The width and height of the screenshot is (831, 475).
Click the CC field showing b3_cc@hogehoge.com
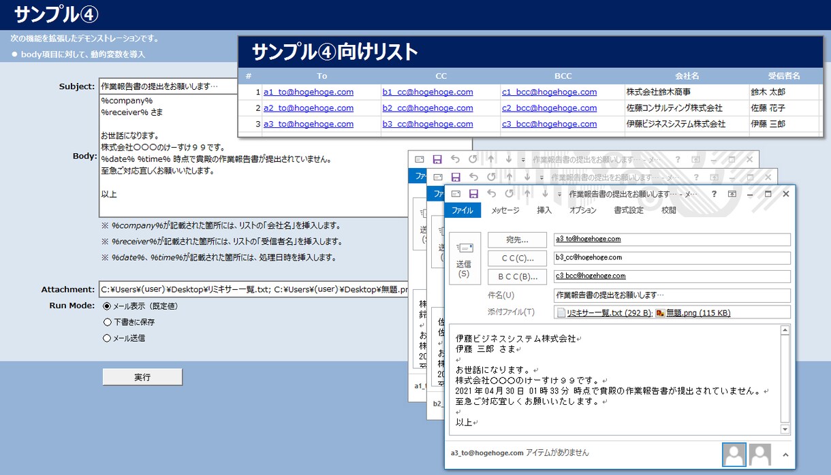[x=672, y=258]
